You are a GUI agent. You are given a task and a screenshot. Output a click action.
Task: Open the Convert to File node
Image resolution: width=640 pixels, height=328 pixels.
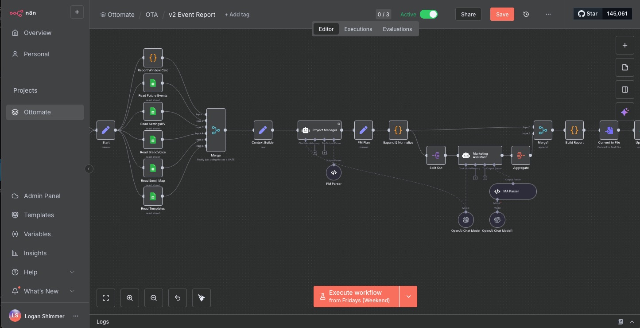pyautogui.click(x=609, y=130)
